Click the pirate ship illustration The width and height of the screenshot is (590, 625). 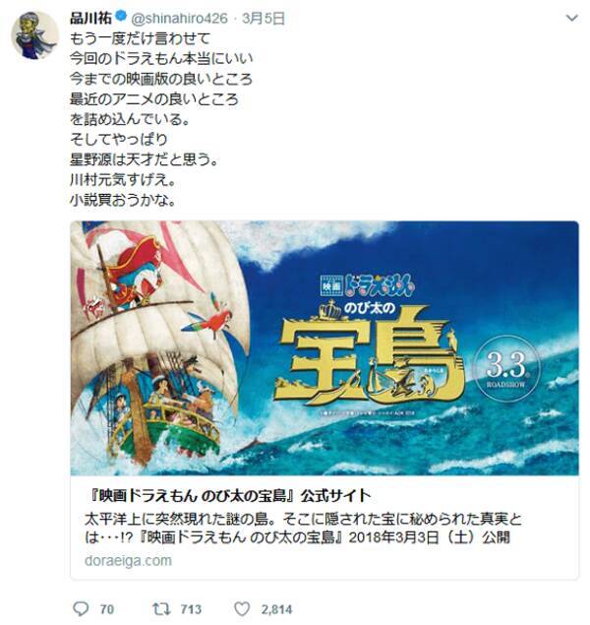(159, 343)
